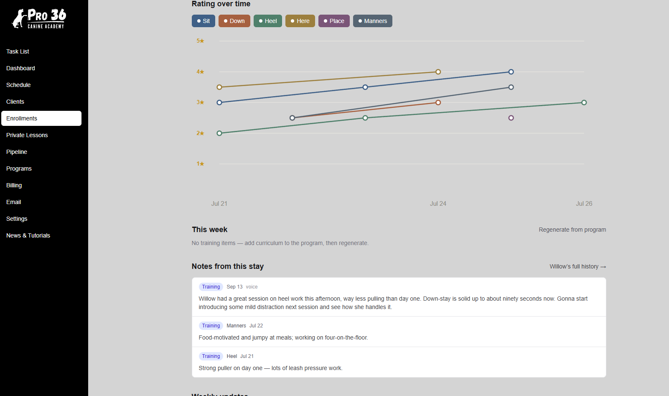Select the Heel data point at Jul 26

pos(584,102)
